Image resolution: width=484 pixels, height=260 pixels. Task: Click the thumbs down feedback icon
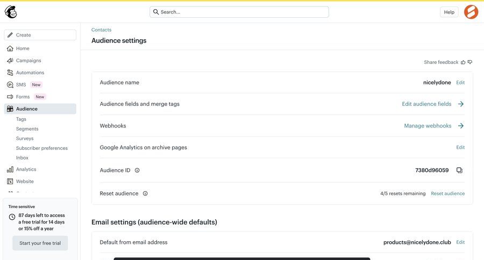click(x=470, y=62)
